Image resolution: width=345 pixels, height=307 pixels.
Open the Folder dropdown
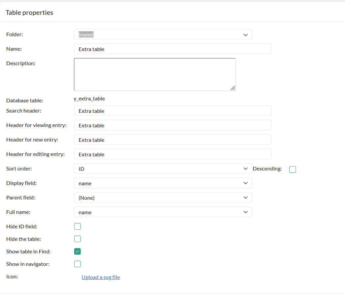point(162,35)
